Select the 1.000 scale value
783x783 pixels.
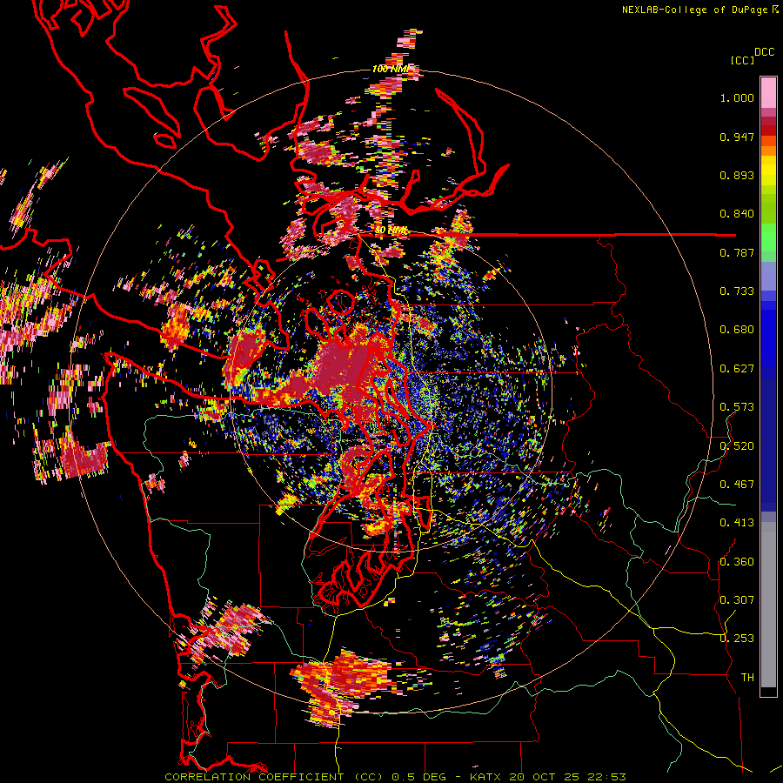point(737,97)
